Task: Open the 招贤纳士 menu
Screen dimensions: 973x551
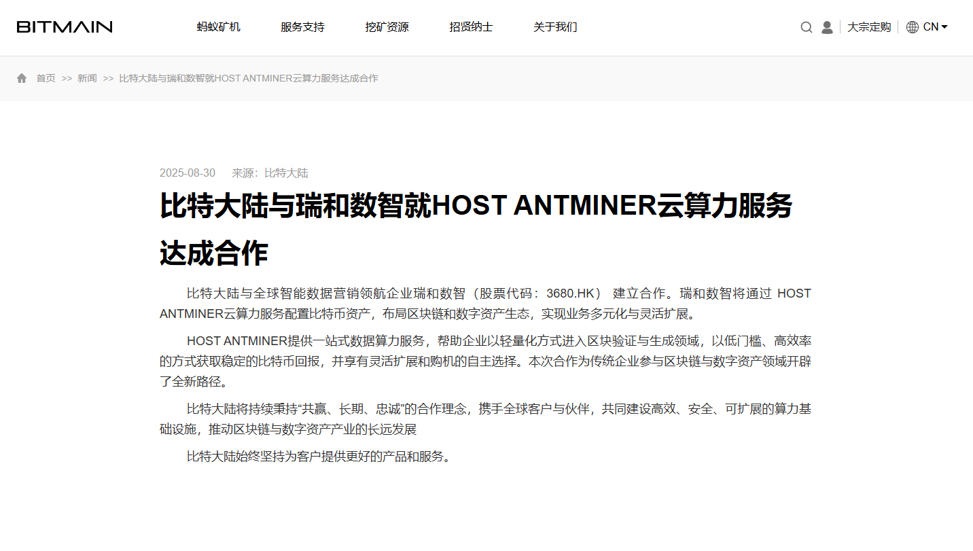Action: [x=470, y=26]
